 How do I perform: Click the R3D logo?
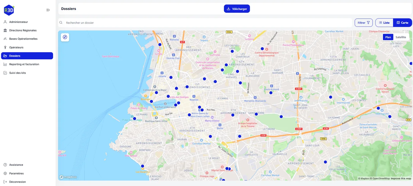pyautogui.click(x=9, y=10)
